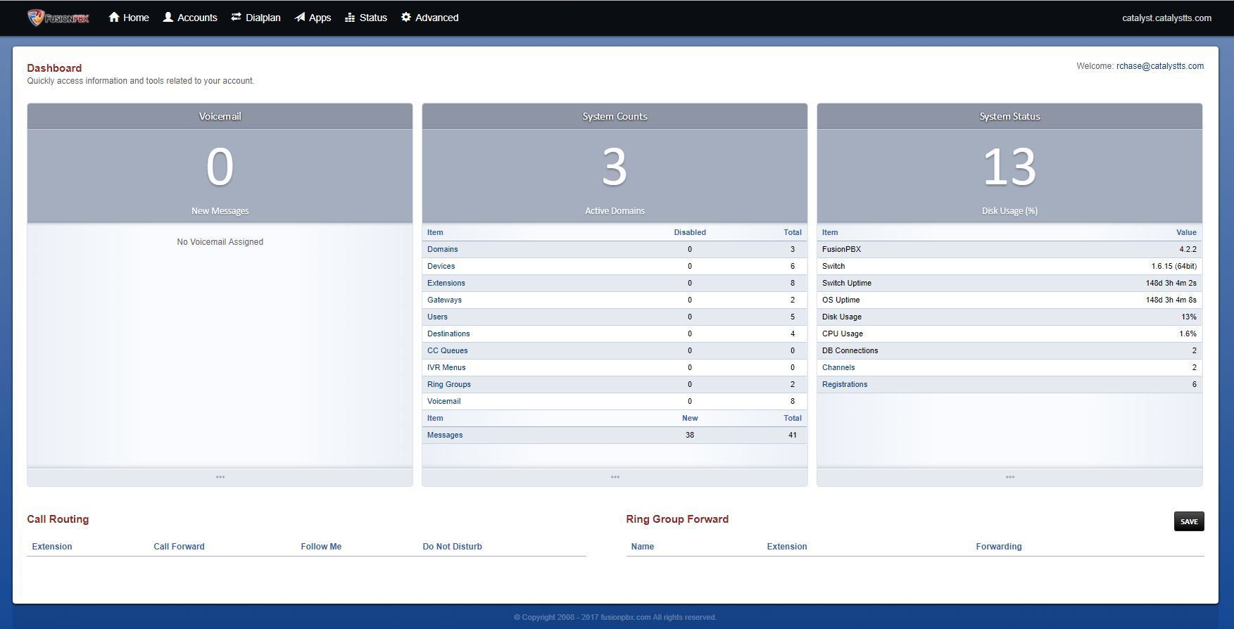Click the Value column header in System Status
This screenshot has width=1234, height=629.
tap(1186, 232)
